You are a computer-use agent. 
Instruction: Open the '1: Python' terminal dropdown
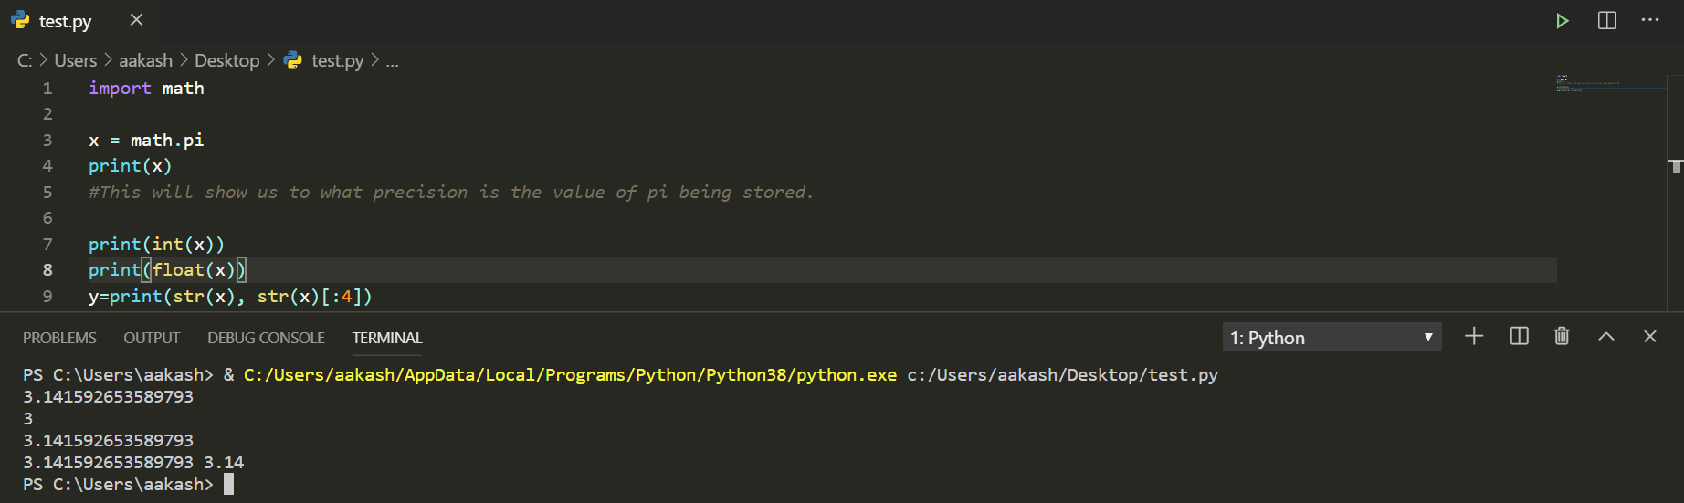(1331, 338)
